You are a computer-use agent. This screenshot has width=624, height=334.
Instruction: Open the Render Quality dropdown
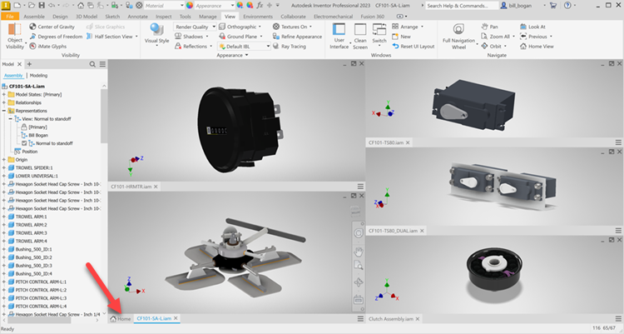tap(195, 27)
